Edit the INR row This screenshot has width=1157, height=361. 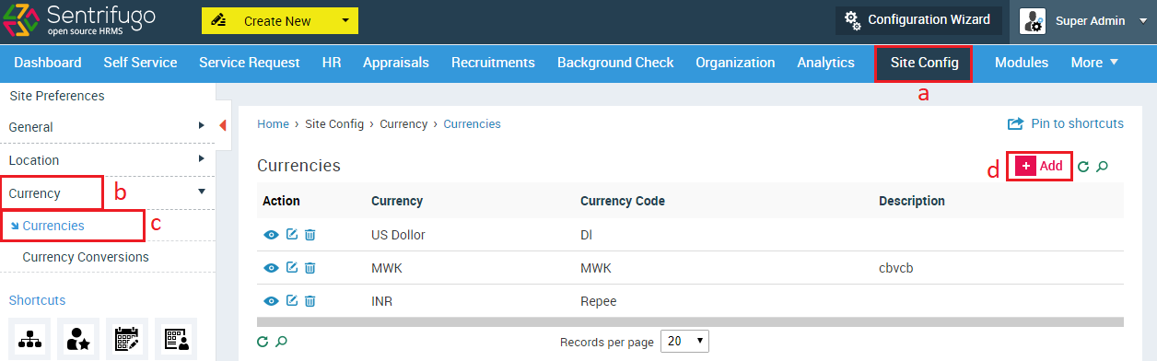(x=292, y=301)
